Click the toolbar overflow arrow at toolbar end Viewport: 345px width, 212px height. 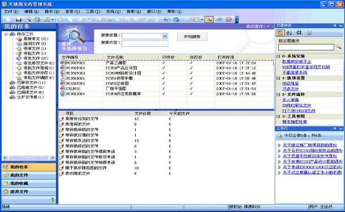[x=237, y=20]
